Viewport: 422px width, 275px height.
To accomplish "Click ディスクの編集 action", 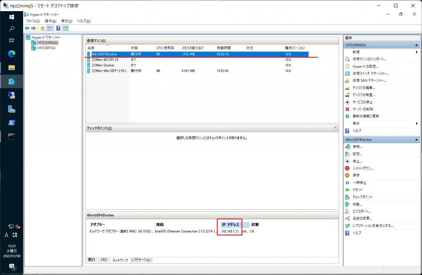I will pyautogui.click(x=363, y=88).
